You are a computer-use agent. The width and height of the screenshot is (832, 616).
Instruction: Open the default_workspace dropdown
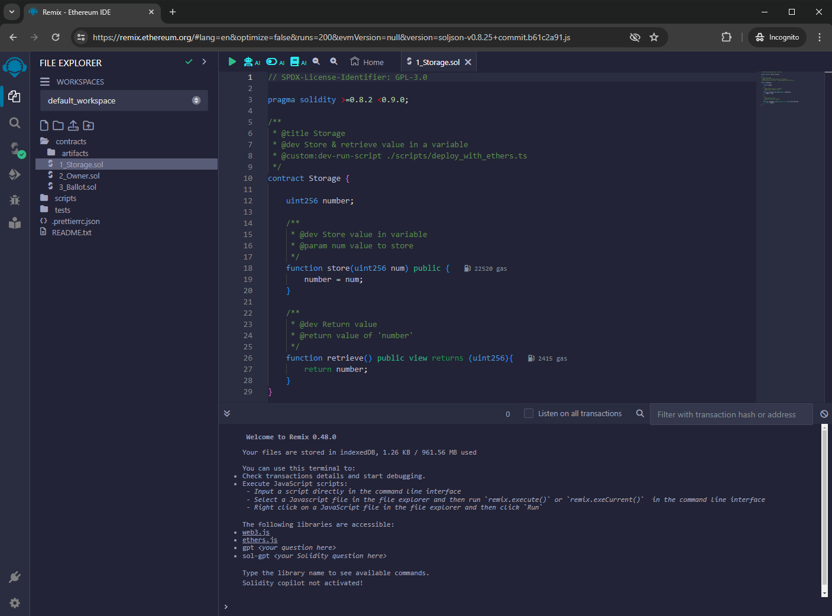coord(124,100)
